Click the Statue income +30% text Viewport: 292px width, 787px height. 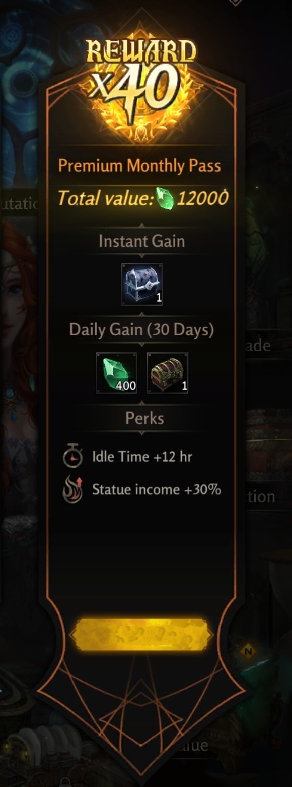pyautogui.click(x=157, y=490)
